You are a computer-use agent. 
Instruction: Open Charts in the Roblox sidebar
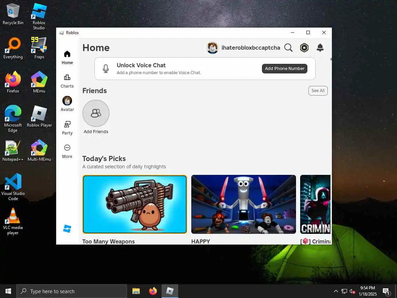67,81
